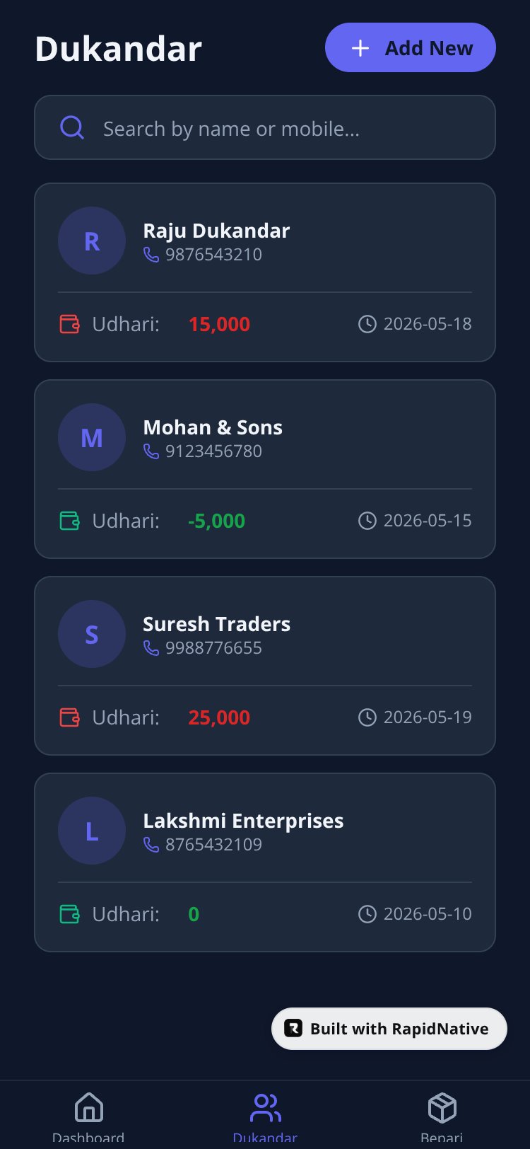Click the 2026-05-15 date on Mohan card
530x1149 pixels.
coord(428,521)
